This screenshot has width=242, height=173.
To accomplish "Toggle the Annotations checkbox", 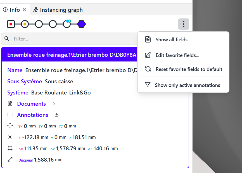I will pyautogui.click(x=10, y=115).
